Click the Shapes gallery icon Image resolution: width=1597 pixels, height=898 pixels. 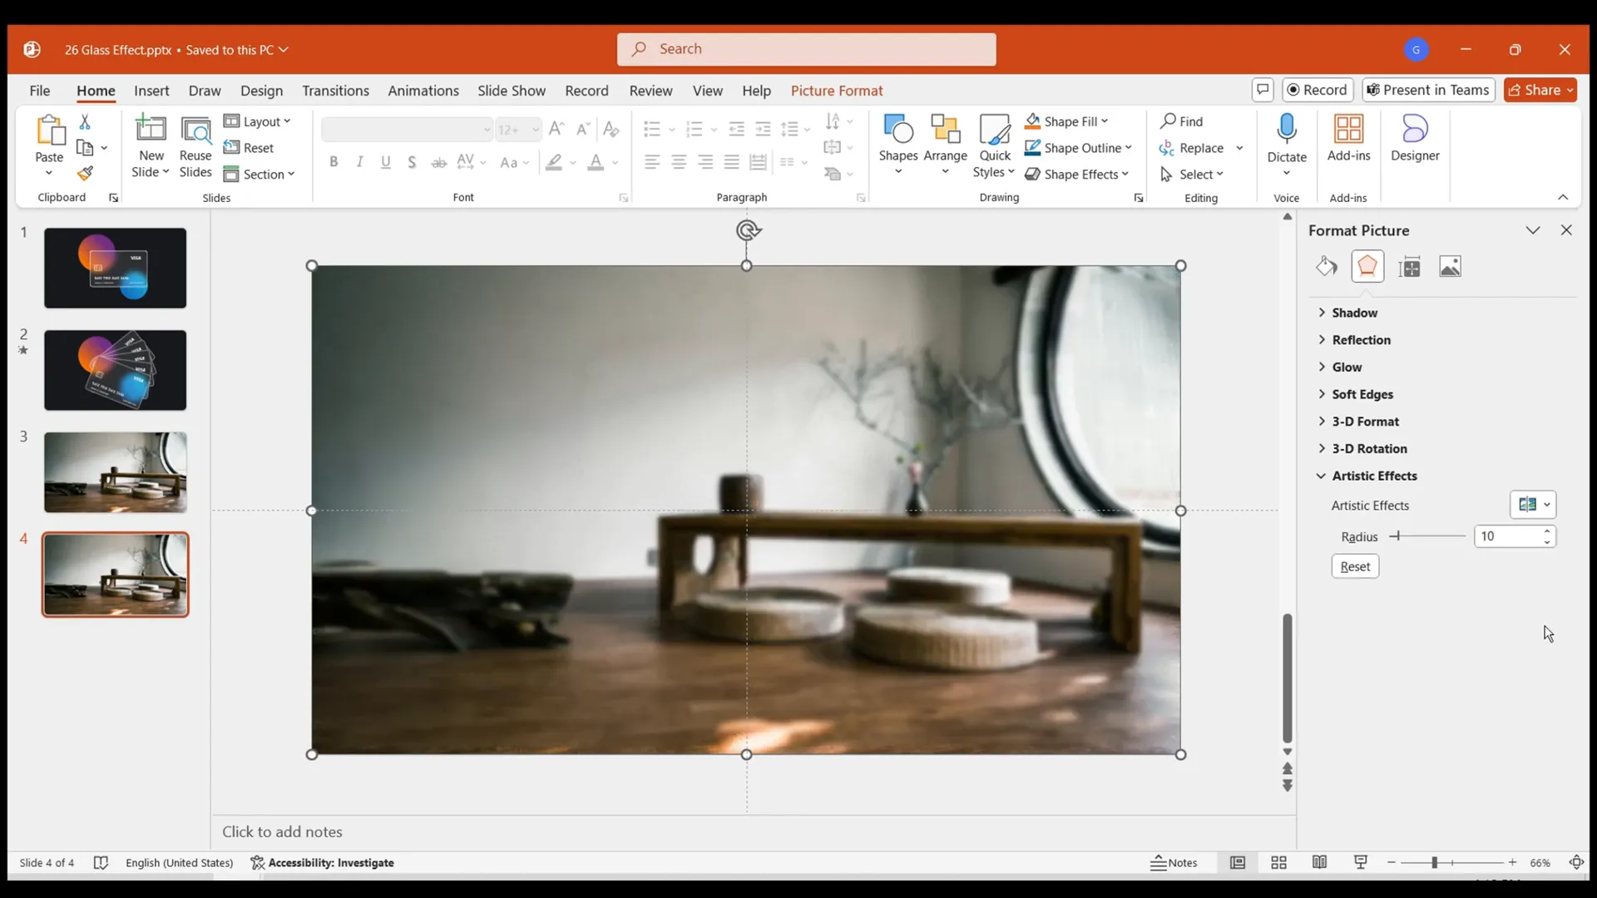[x=898, y=129]
